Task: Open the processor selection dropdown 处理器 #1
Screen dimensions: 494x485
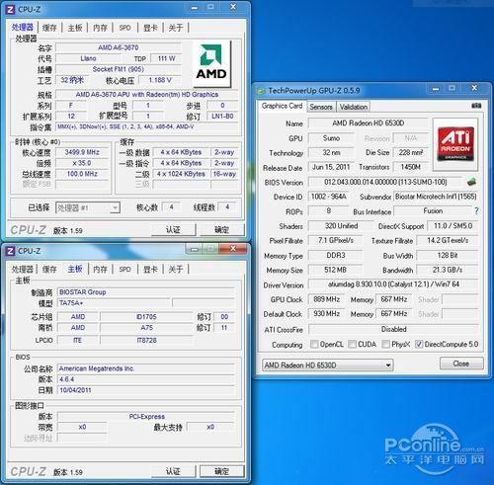Action: click(88, 207)
